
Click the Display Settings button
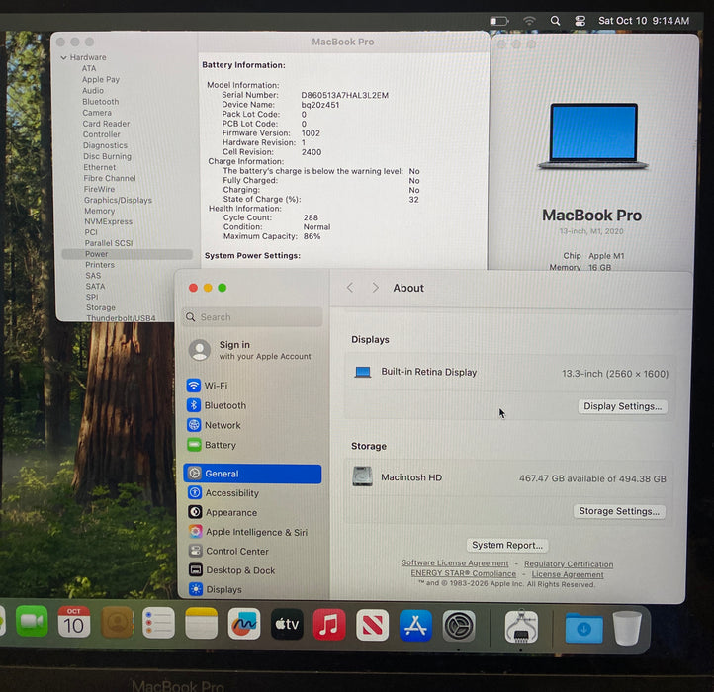[622, 406]
